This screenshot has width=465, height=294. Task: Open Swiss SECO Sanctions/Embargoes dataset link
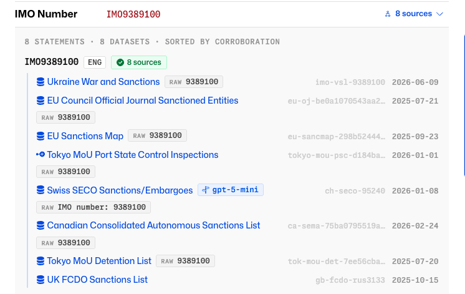pos(120,190)
